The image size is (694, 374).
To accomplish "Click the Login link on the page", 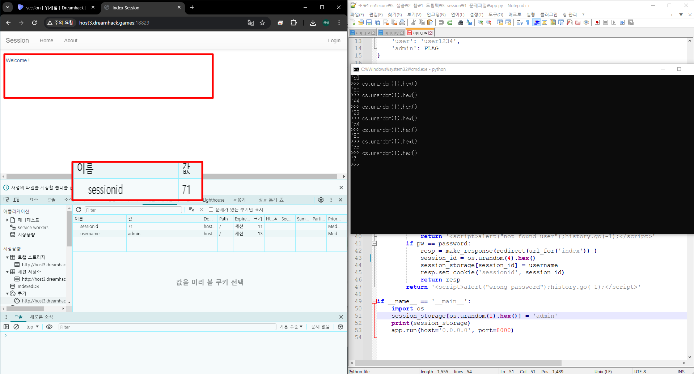I will (334, 40).
